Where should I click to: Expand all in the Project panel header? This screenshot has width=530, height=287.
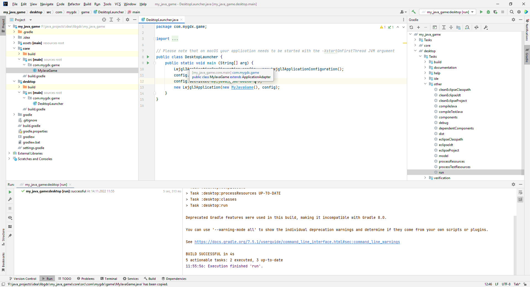[x=111, y=20]
